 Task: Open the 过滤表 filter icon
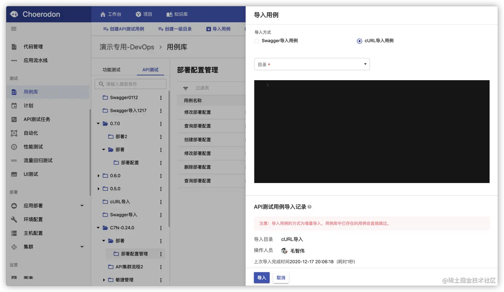point(186,88)
